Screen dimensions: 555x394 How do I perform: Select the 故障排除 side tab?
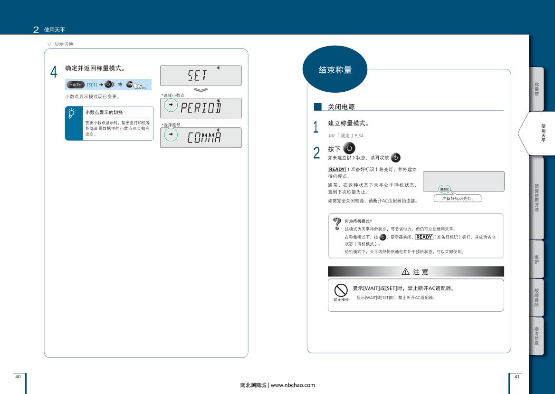tap(536, 297)
